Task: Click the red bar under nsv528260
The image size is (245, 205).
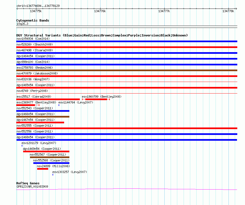Action: click(127, 47)
